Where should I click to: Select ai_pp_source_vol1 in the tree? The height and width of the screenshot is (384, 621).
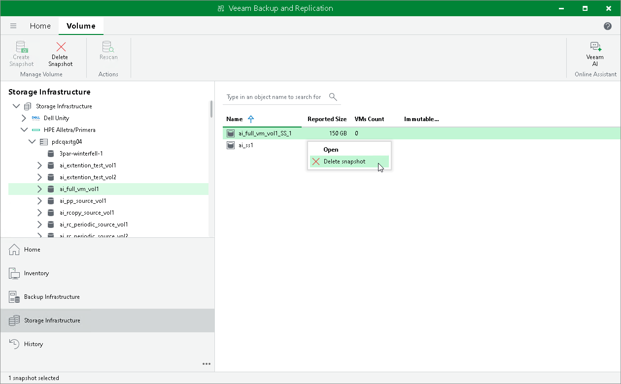click(83, 201)
